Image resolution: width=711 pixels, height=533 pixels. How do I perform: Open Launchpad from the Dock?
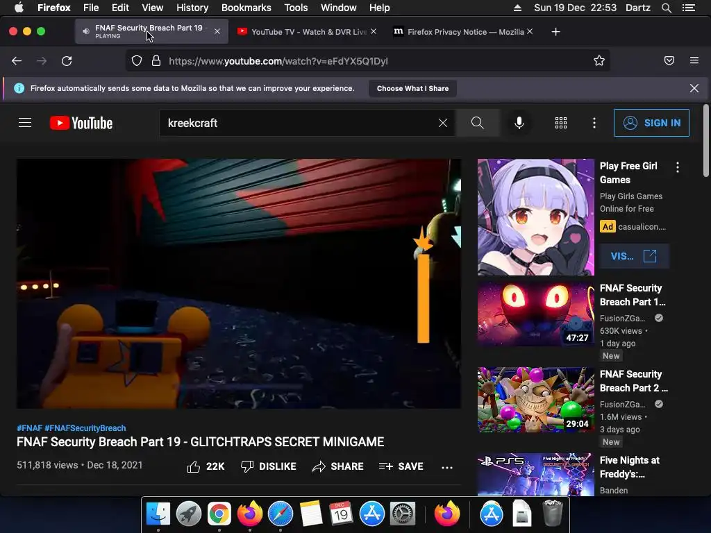click(189, 514)
